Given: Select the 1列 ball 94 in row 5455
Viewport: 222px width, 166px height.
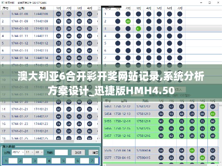Looking at the screenshot, I should point(161,121).
